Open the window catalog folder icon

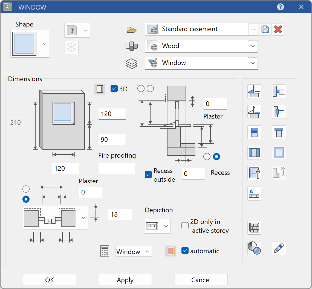[132, 30]
